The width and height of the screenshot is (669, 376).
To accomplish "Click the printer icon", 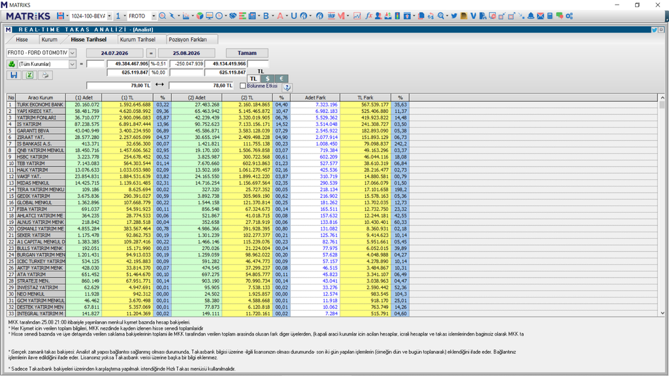I will point(45,75).
